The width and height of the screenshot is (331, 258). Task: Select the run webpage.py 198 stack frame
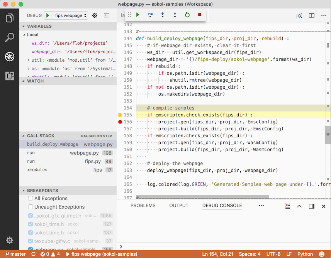(68, 153)
